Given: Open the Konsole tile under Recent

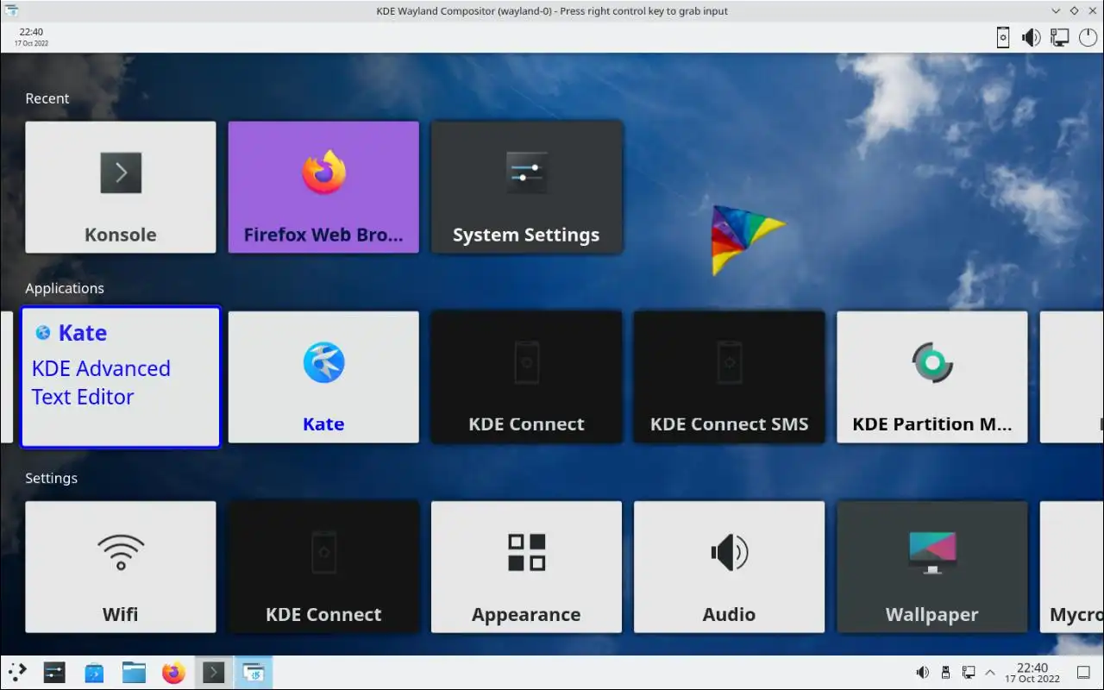Looking at the screenshot, I should pos(121,187).
